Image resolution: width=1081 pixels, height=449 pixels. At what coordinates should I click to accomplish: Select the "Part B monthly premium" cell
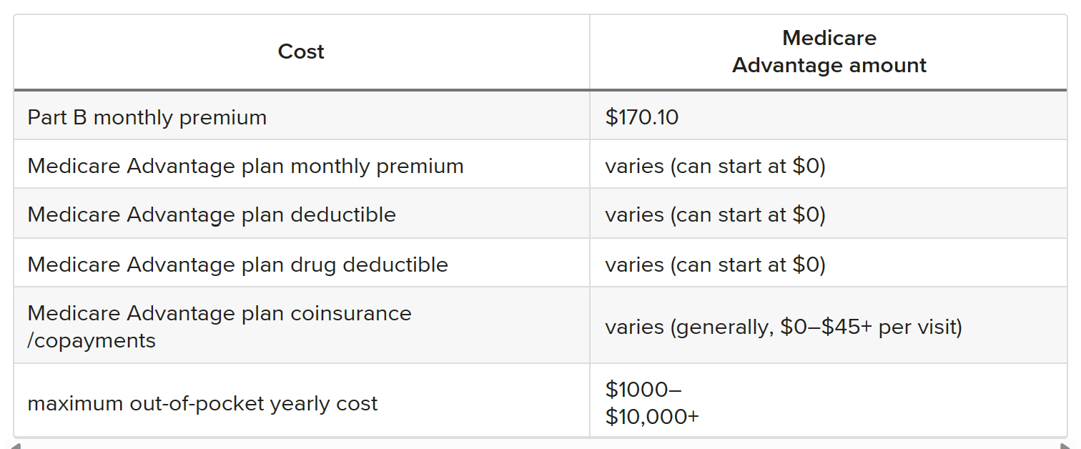coord(147,117)
